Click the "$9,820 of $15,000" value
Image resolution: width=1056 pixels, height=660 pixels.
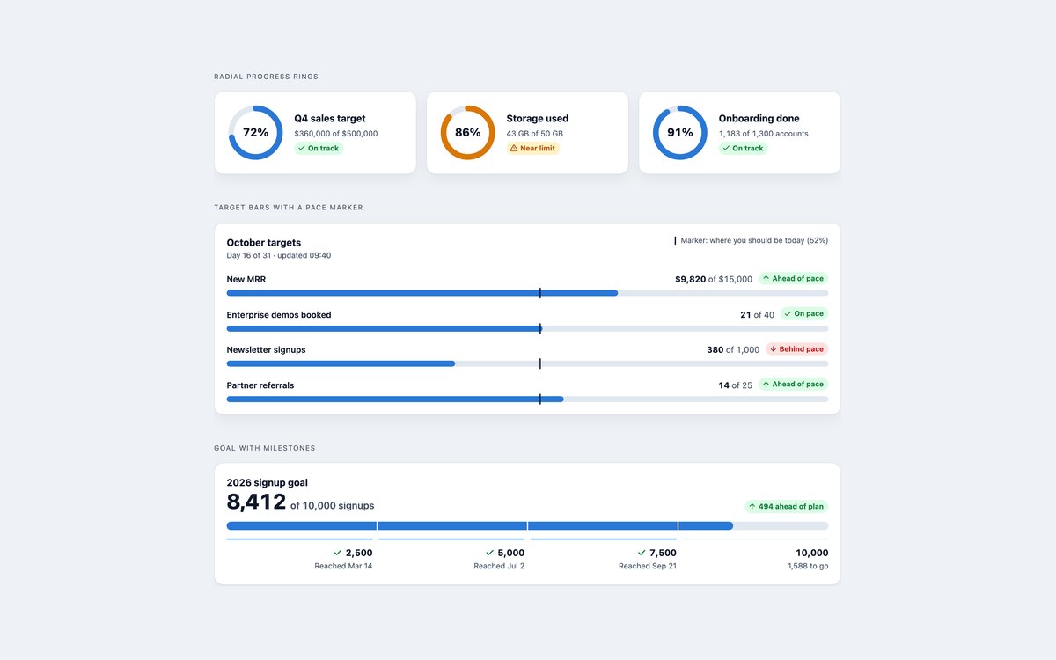click(x=714, y=279)
